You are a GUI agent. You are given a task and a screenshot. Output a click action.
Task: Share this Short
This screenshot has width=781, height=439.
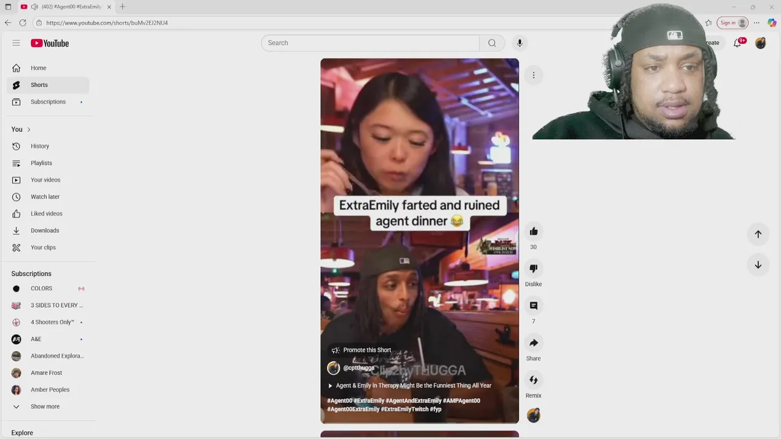pos(533,343)
